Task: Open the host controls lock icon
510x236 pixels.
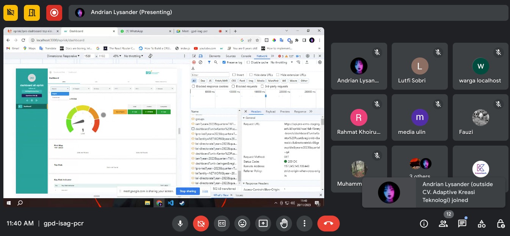Action: tap(501, 224)
